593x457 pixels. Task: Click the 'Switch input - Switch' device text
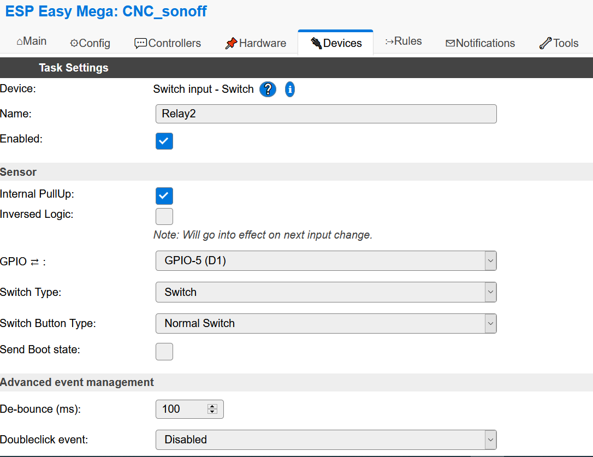point(203,90)
